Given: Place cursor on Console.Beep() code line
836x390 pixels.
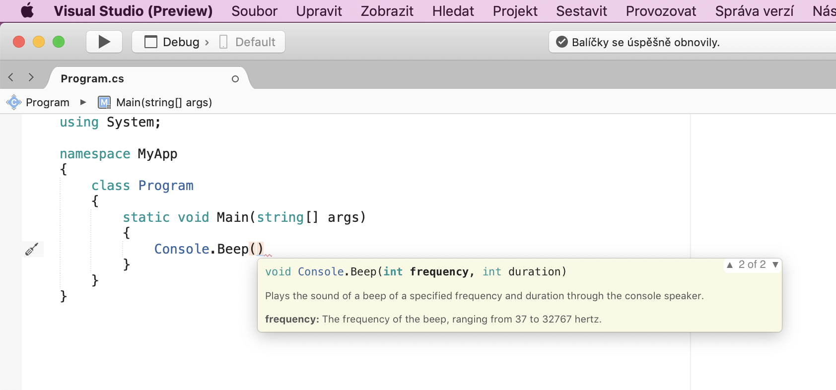Looking at the screenshot, I should (209, 249).
